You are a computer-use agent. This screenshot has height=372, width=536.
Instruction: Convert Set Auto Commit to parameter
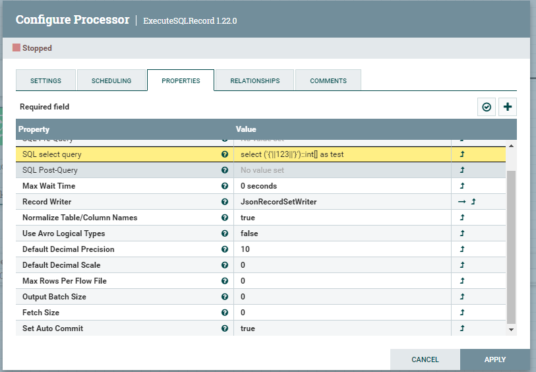tap(462, 328)
